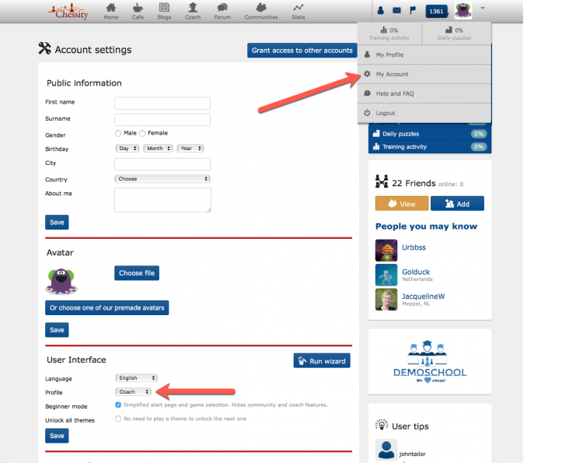Open the Stats graph icon
The image size is (583, 463).
click(298, 8)
